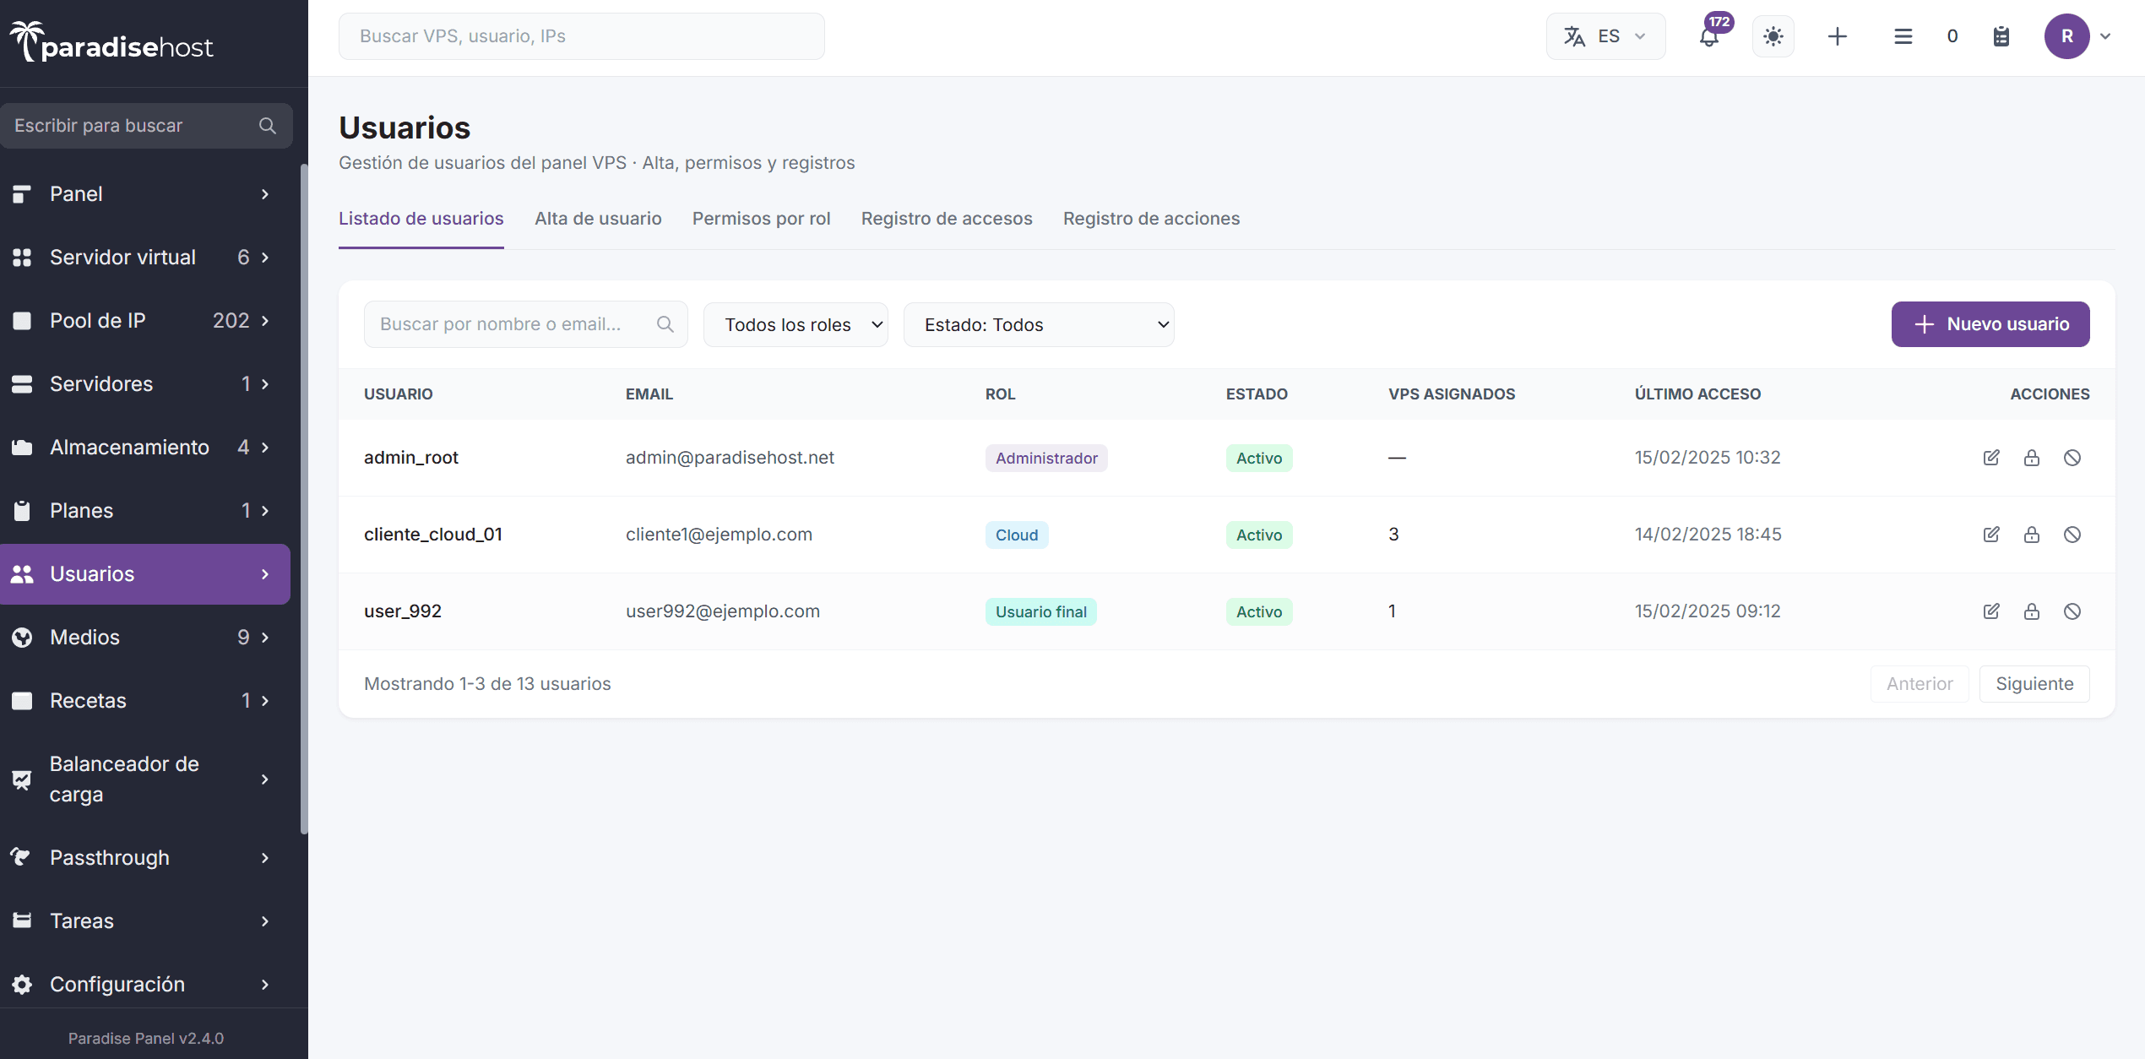Image resolution: width=2145 pixels, height=1059 pixels.
Task: Go to Siguiente page of users
Action: (2034, 684)
